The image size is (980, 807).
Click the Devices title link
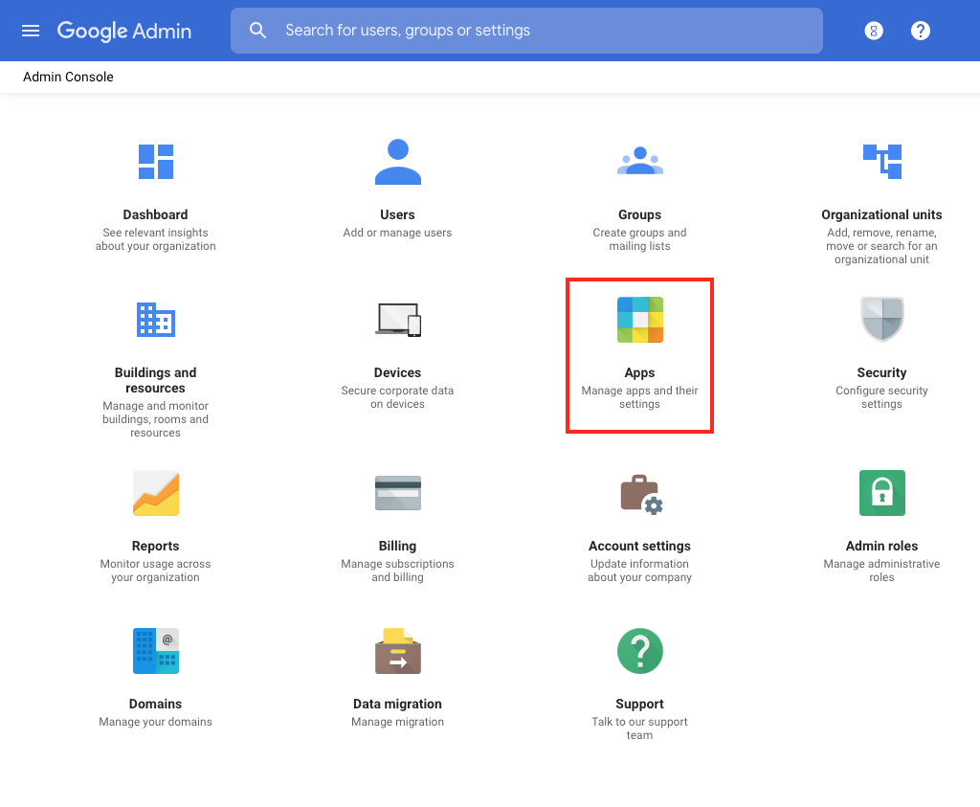(397, 372)
